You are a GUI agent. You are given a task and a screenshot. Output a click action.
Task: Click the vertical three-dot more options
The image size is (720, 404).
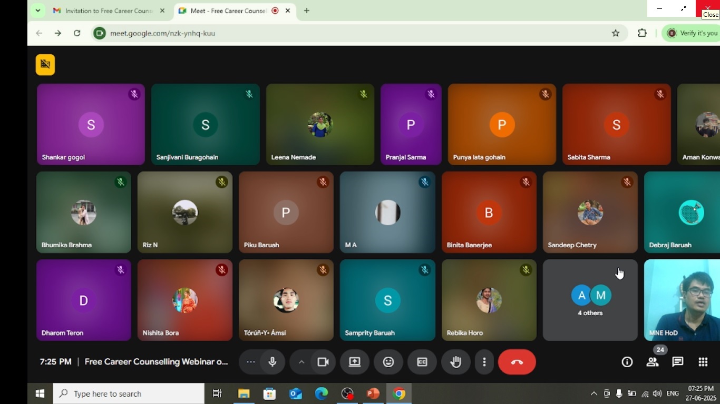pos(484,362)
